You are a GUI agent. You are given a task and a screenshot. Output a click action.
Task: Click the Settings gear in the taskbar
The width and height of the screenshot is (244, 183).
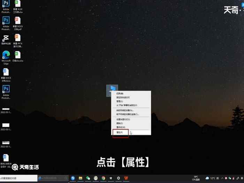[x=119, y=178]
